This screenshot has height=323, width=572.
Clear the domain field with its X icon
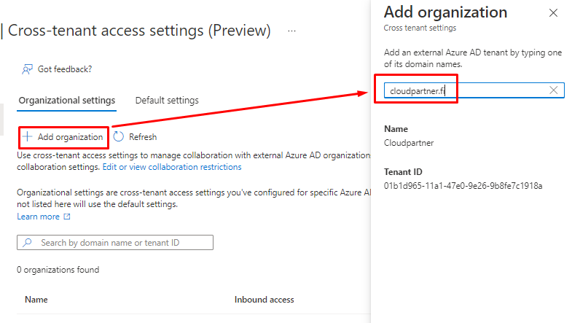coord(554,90)
